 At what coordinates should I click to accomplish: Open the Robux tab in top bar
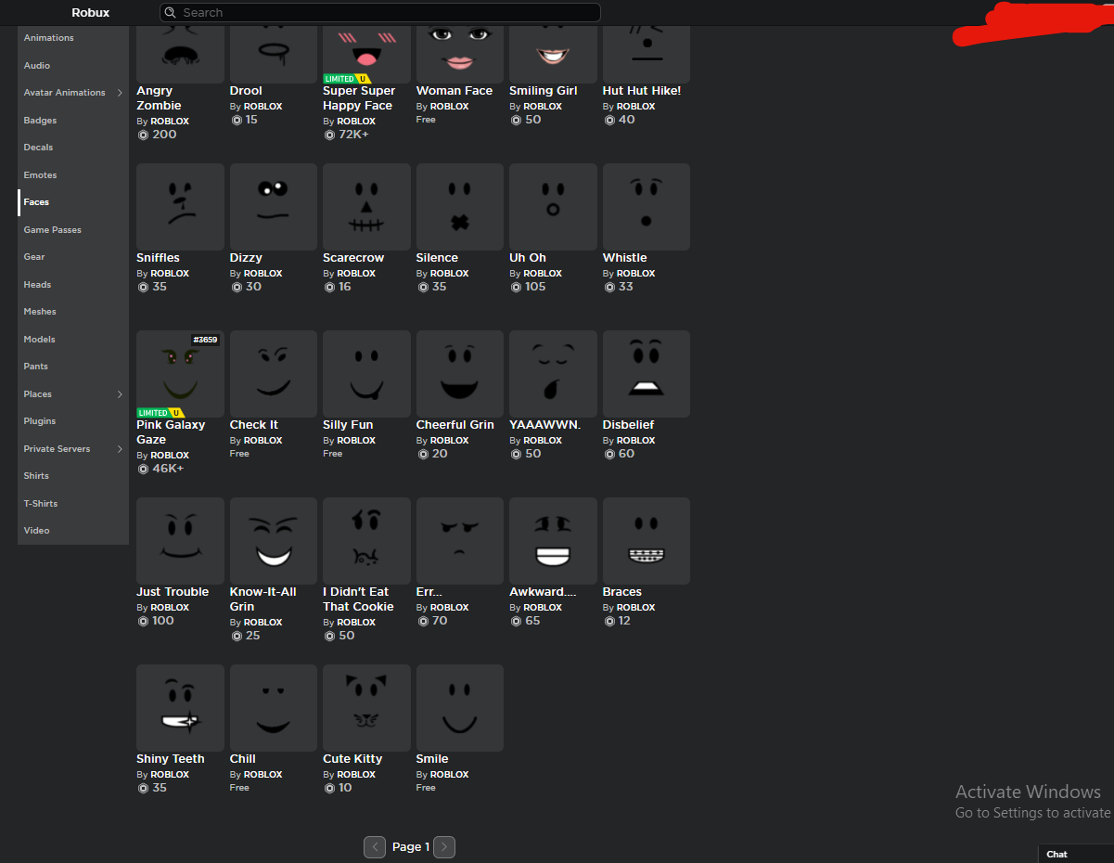click(x=91, y=13)
